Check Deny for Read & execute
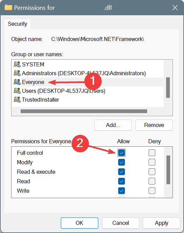The height and width of the screenshot is (233, 184). (152, 172)
